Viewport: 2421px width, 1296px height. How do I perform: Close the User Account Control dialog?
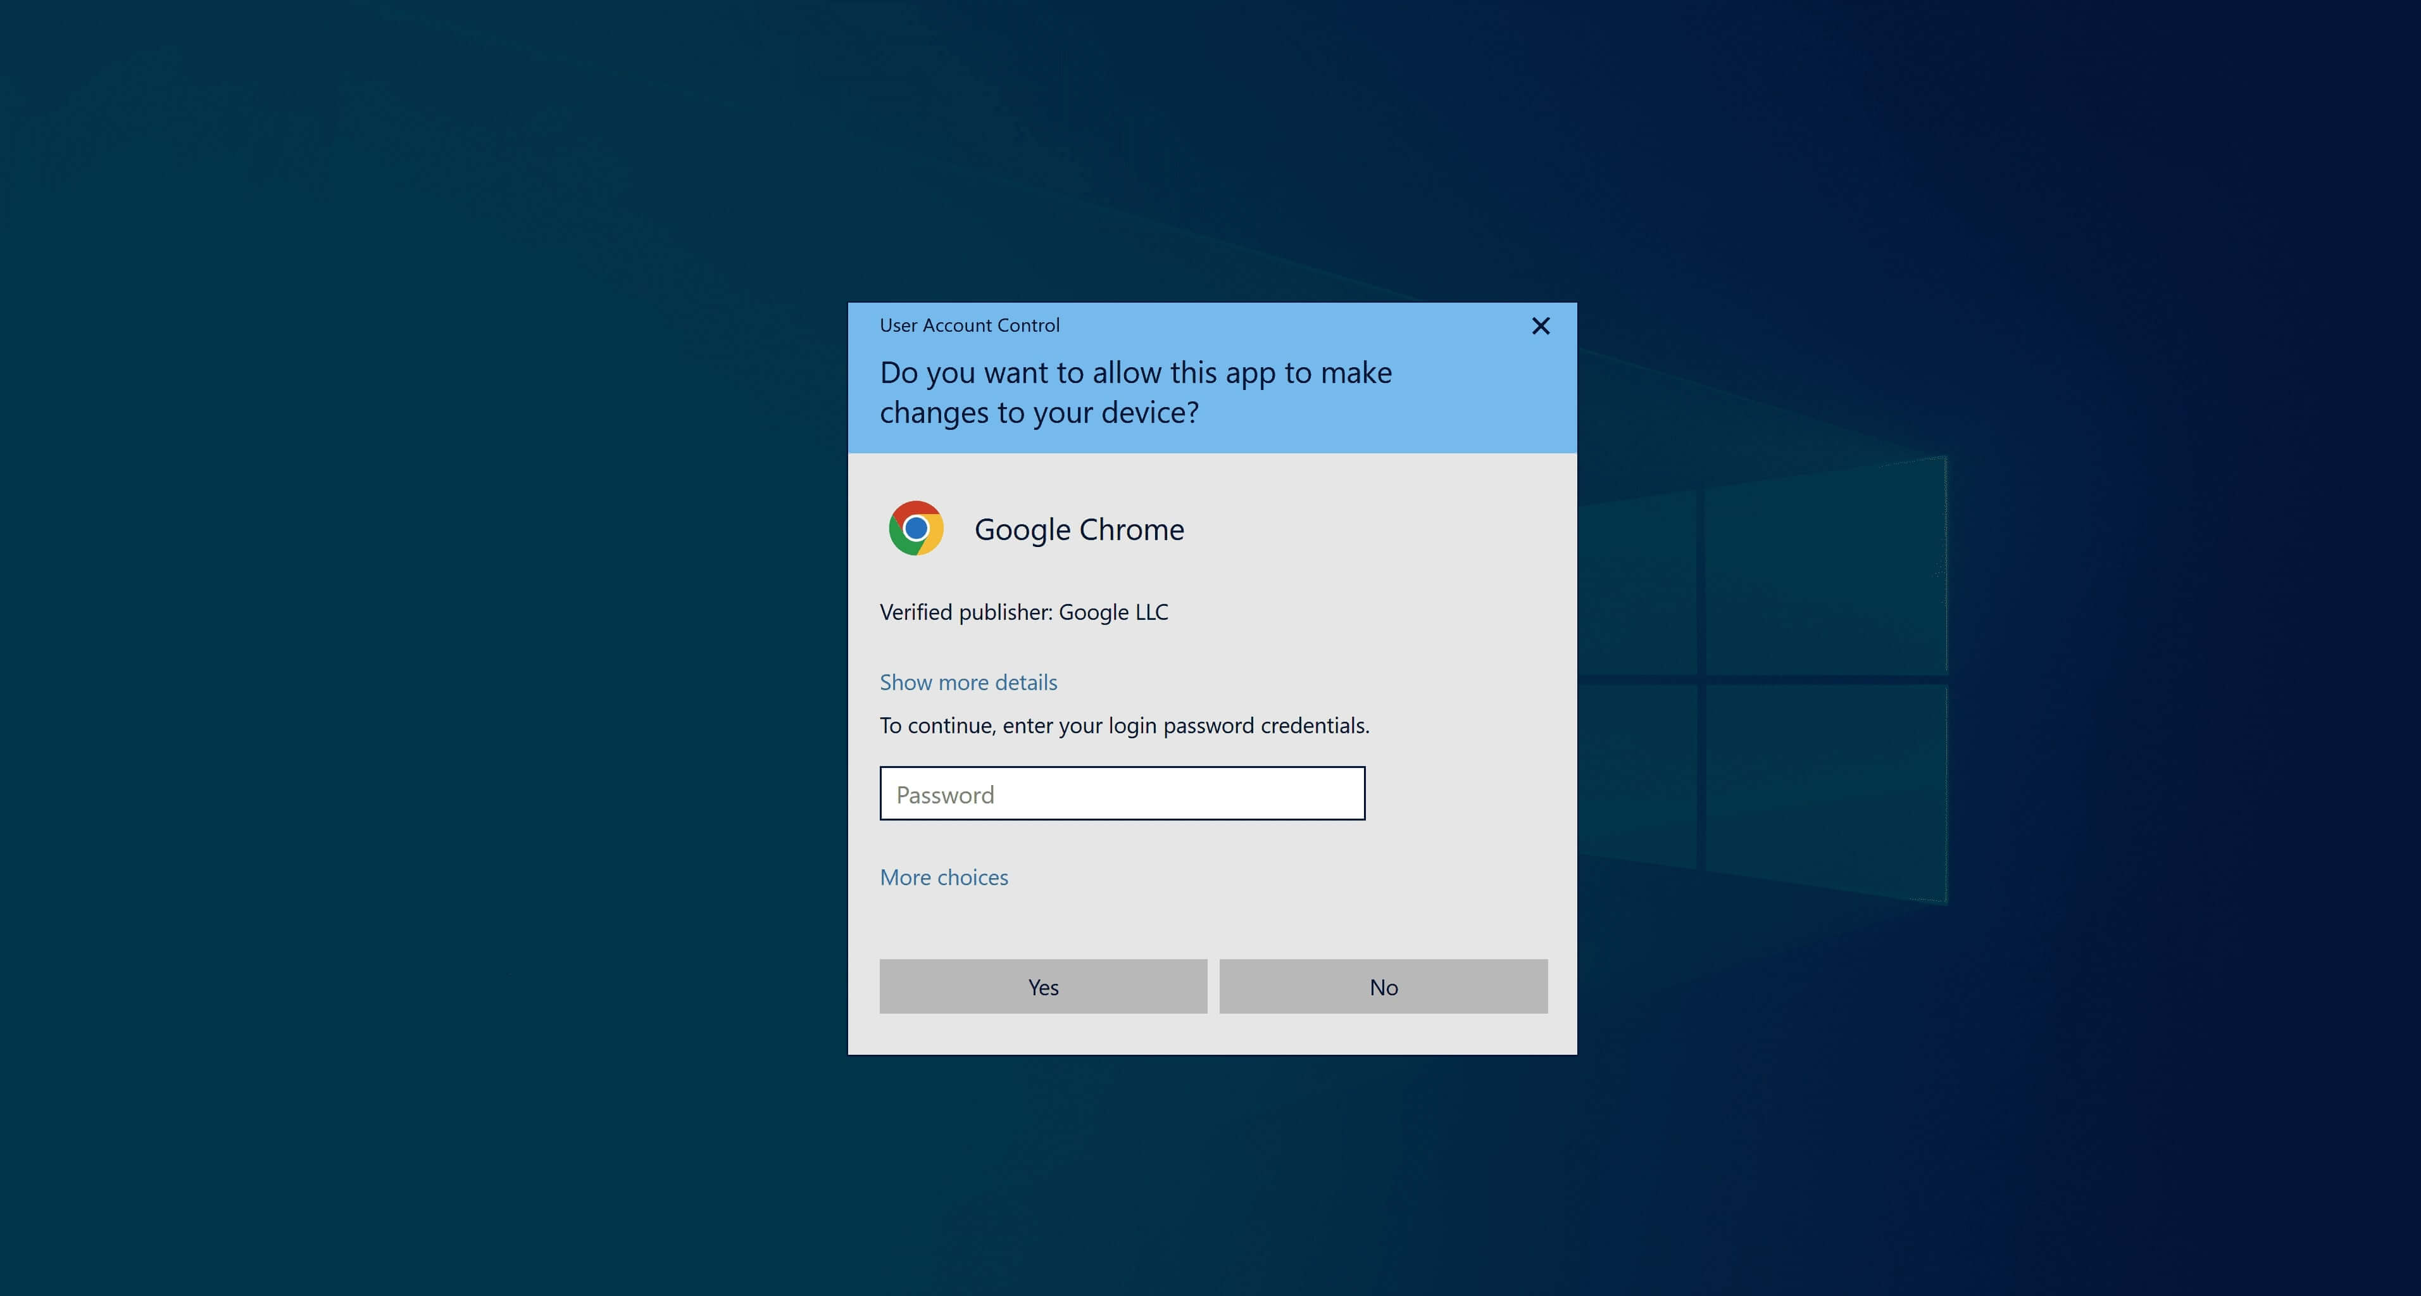tap(1541, 326)
